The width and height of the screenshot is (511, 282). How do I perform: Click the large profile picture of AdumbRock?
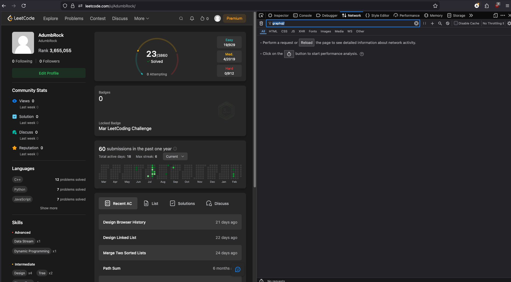(23, 43)
